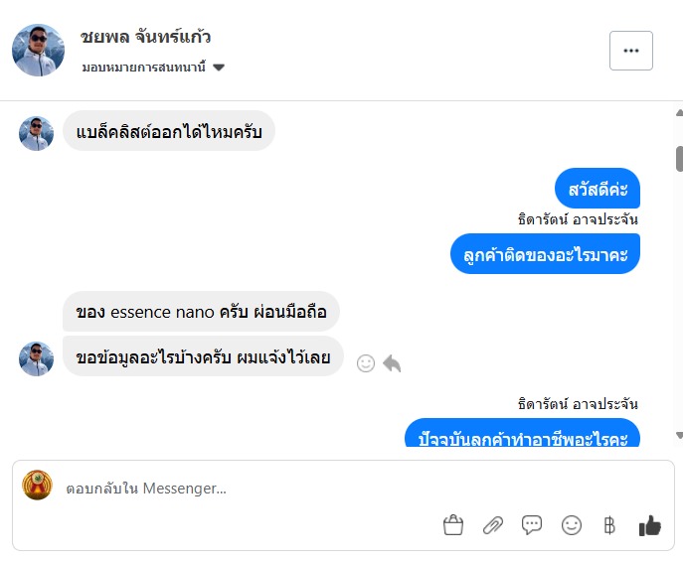Open the emoji picker in reply box
683x561 pixels.
tap(572, 525)
